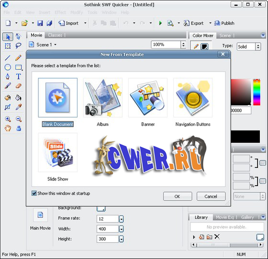Click Cancel in New From Template
This screenshot has height=259, width=268.
pyautogui.click(x=211, y=196)
